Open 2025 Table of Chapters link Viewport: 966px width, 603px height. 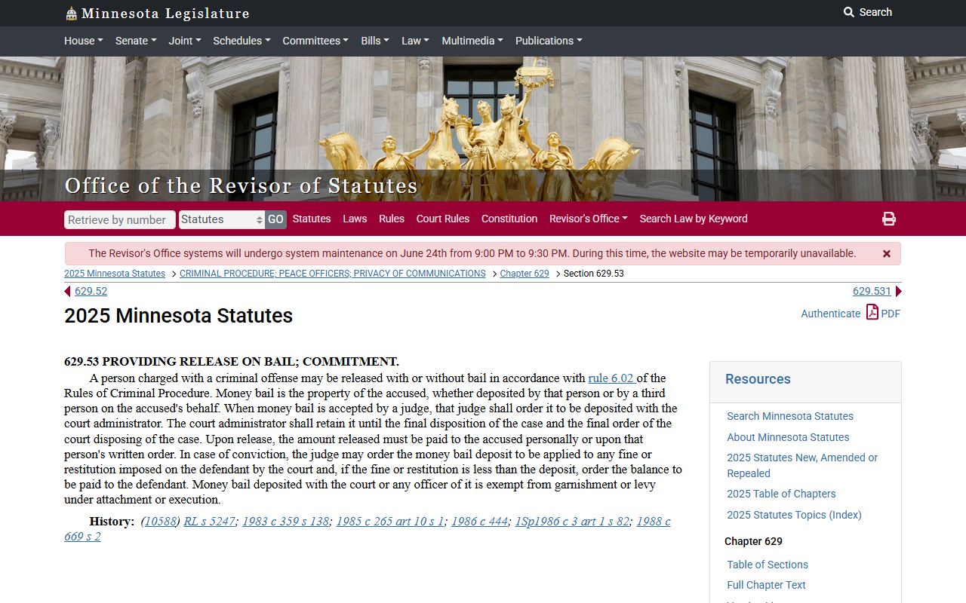point(781,494)
